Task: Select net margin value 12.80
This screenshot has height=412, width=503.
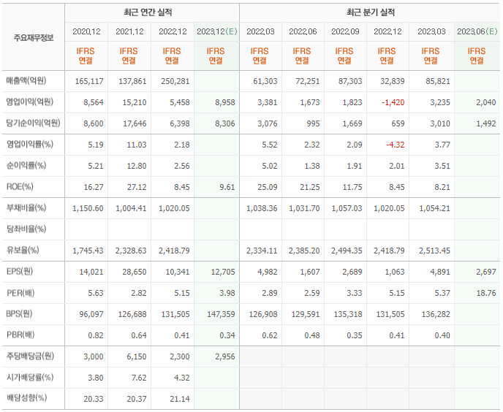Action: [x=137, y=166]
